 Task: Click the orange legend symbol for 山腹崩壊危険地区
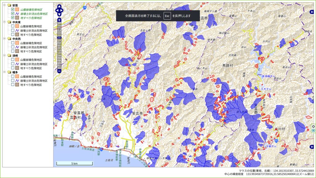16,9
